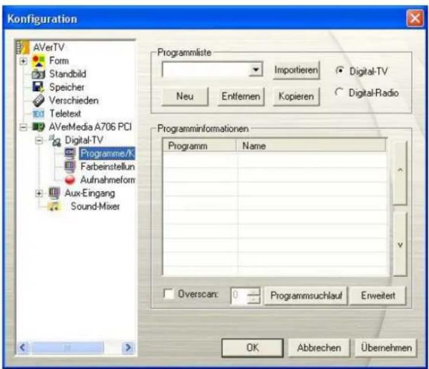
Task: Click the Teletext icon
Action: (39, 114)
